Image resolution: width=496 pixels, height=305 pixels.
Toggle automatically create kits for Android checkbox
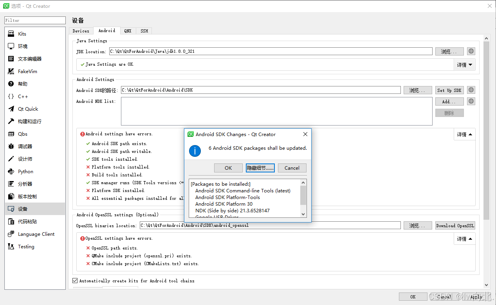click(x=75, y=280)
